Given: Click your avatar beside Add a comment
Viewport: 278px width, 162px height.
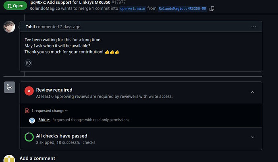Looking at the screenshot, I should click(9, 159).
